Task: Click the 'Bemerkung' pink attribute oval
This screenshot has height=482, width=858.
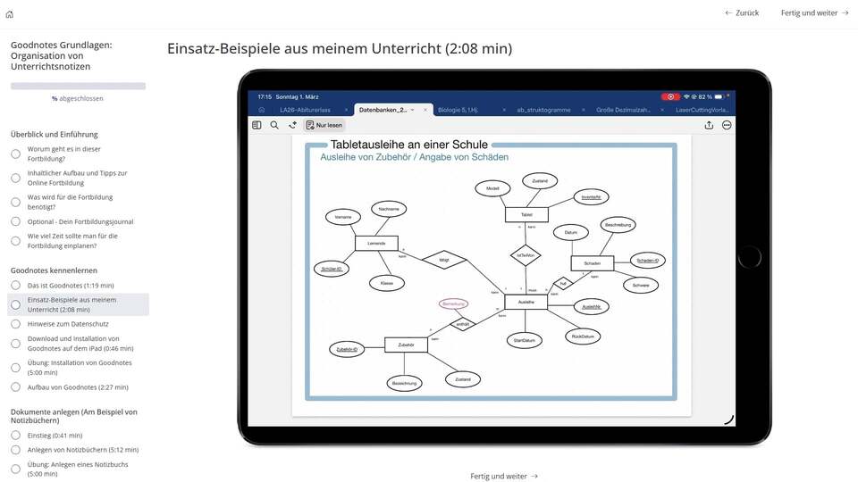Action: [x=453, y=303]
